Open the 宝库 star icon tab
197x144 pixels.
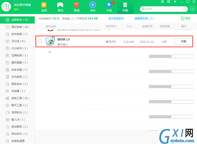pos(44,7)
